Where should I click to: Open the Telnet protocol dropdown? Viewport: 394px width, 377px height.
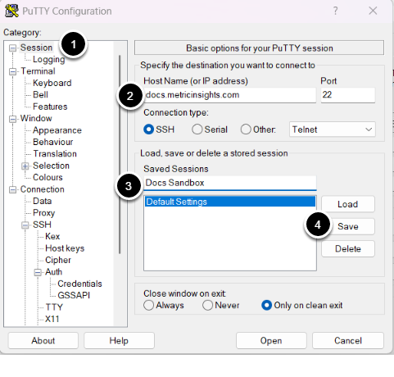pyautogui.click(x=333, y=129)
